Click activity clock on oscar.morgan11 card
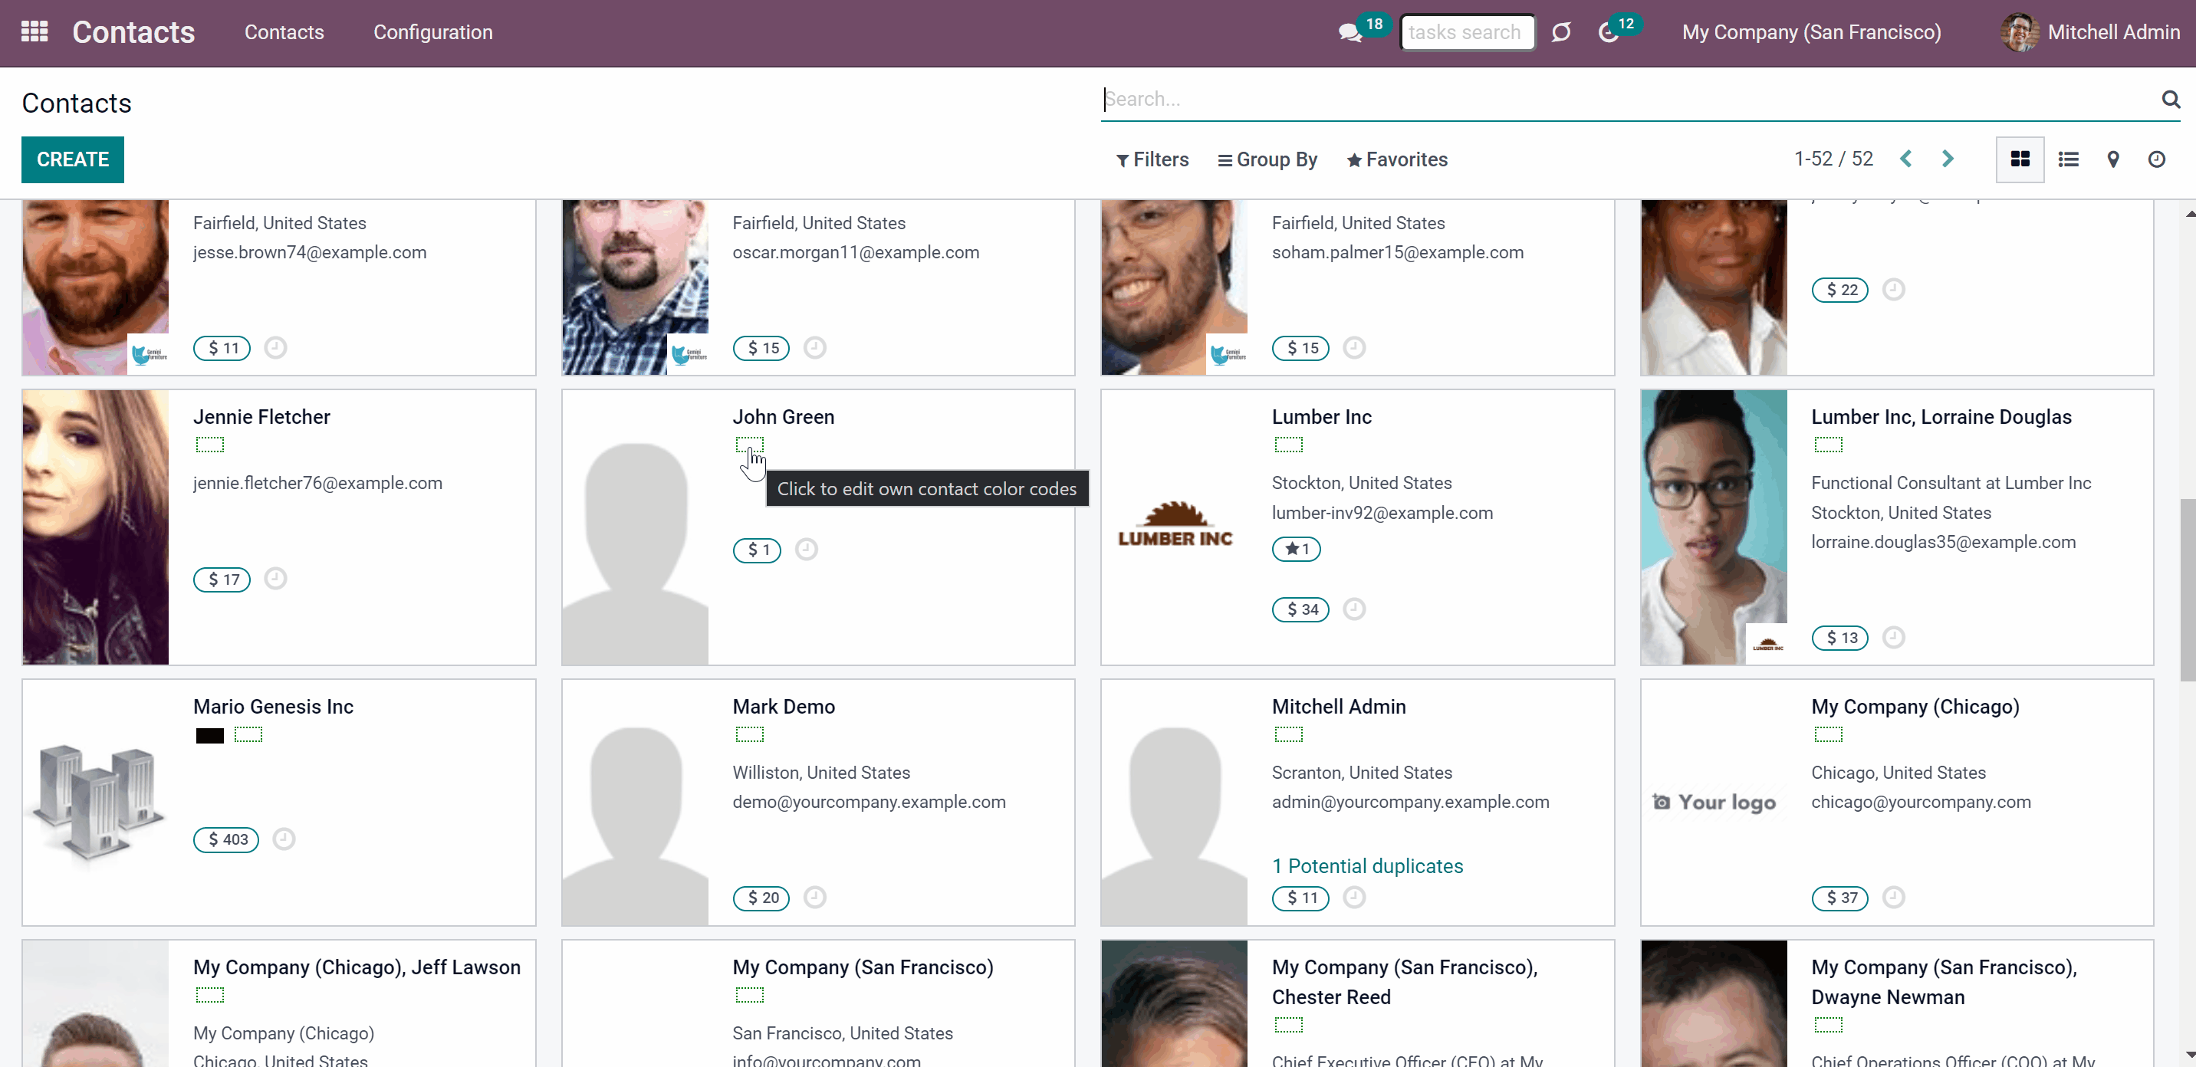This screenshot has height=1067, width=2196. point(815,348)
